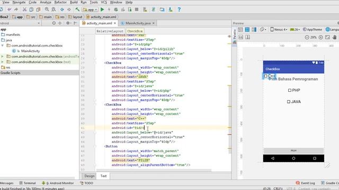Open the Help question mark icon
This screenshot has height=190, width=339.
point(179,9)
